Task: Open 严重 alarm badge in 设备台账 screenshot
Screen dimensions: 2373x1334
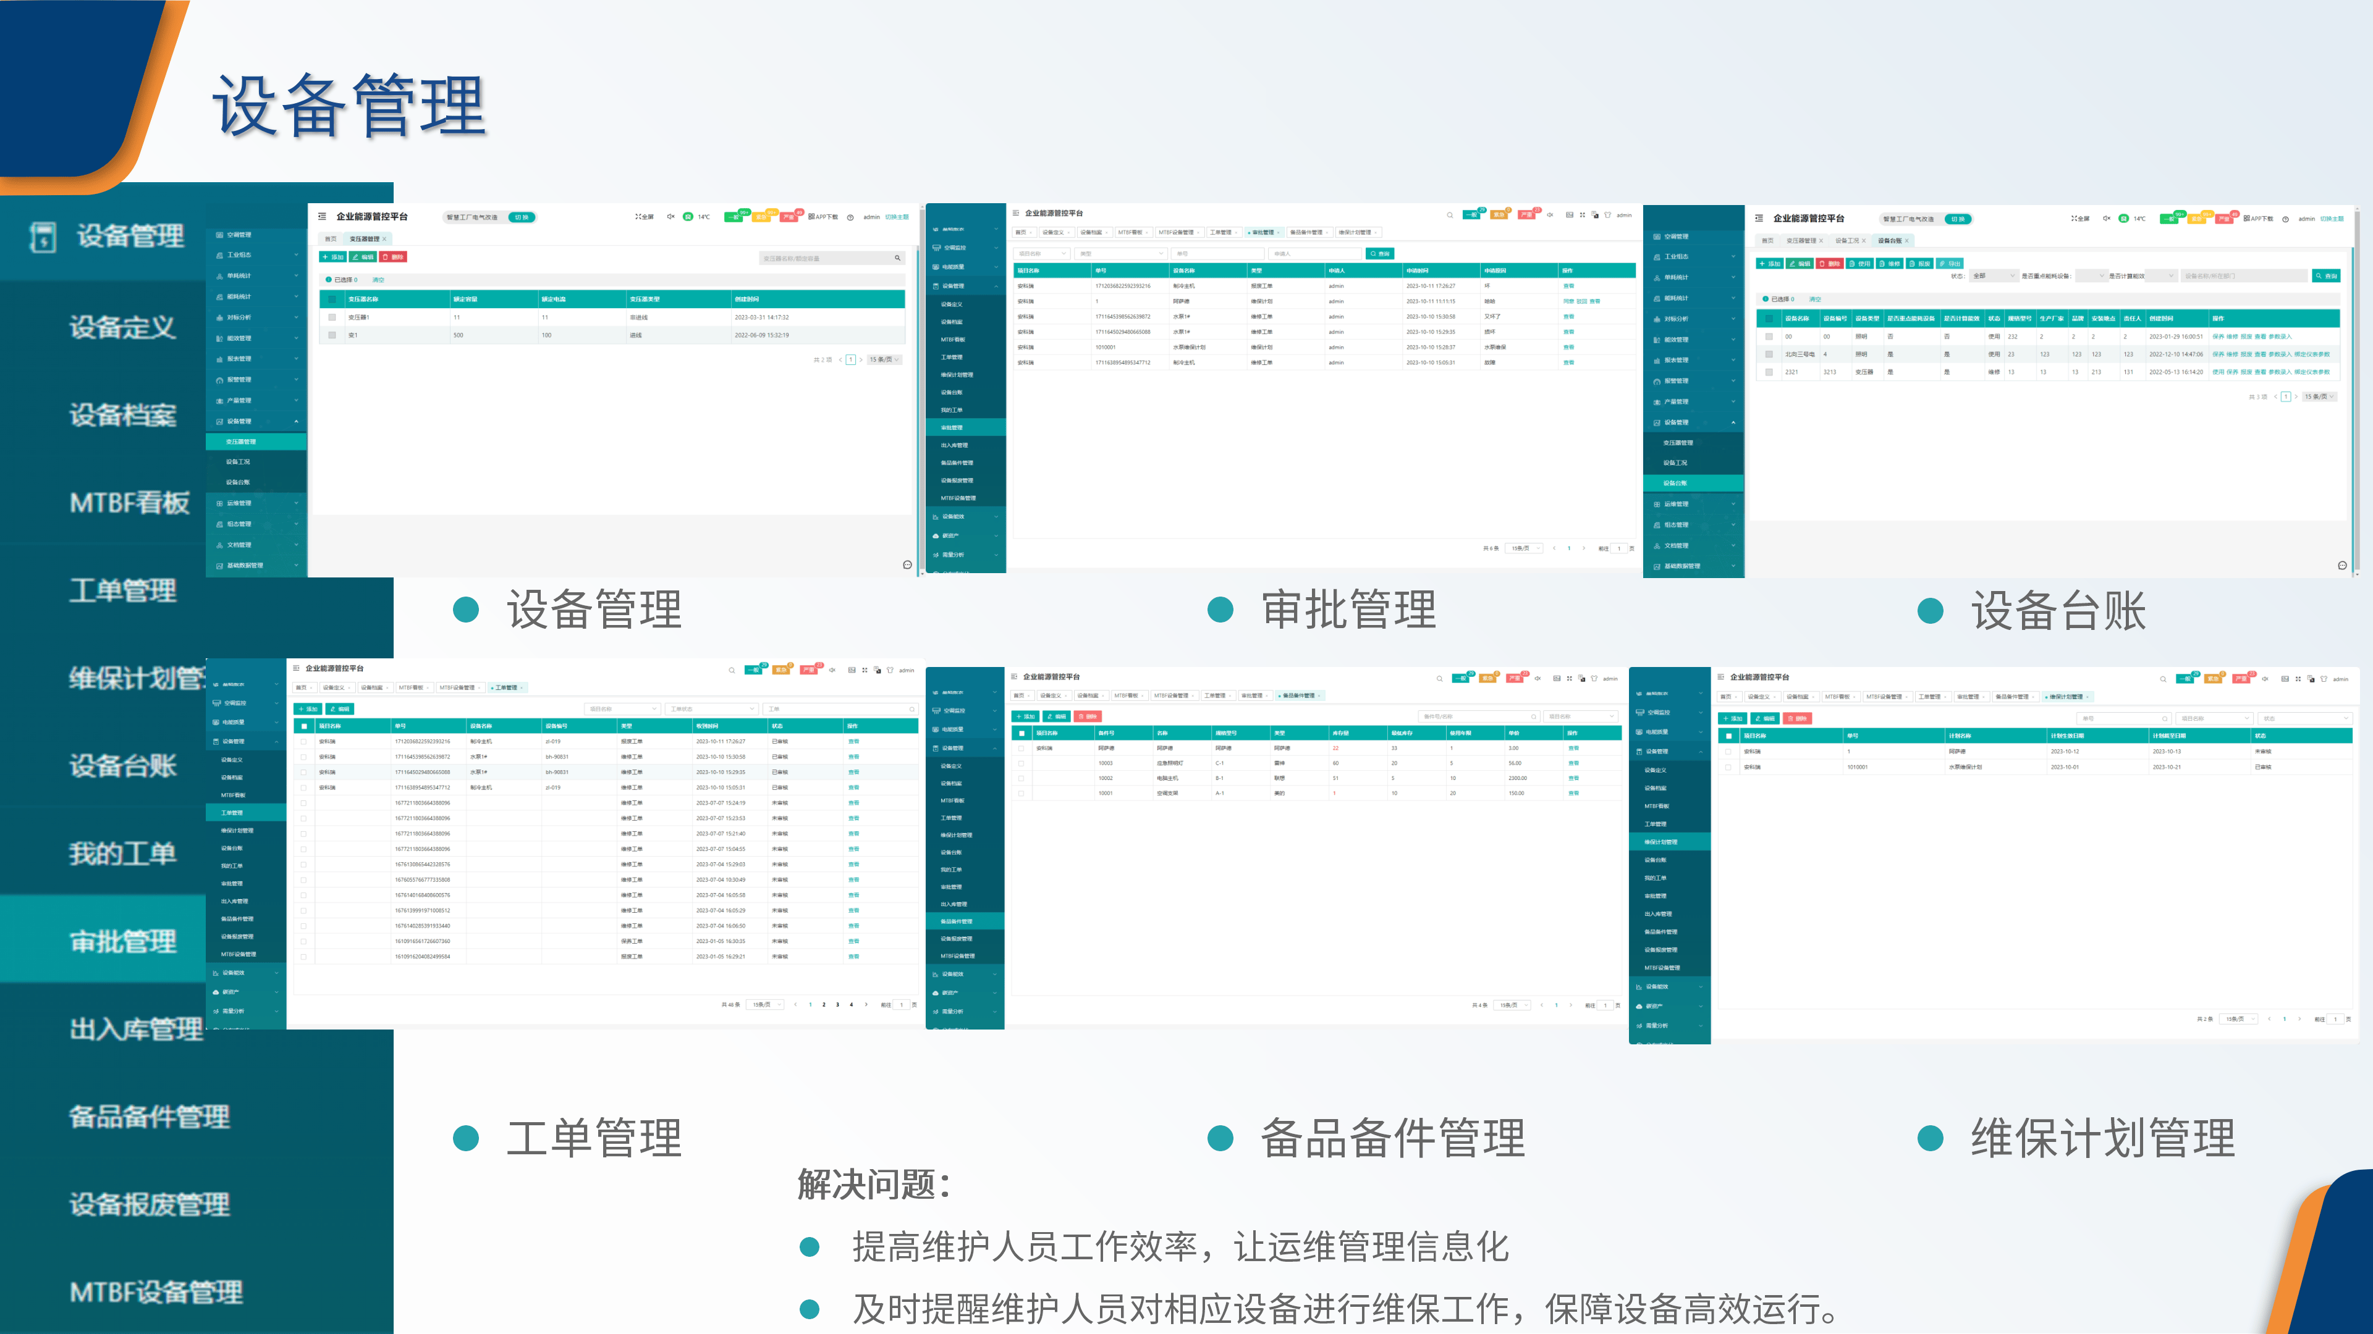Action: tap(2225, 218)
